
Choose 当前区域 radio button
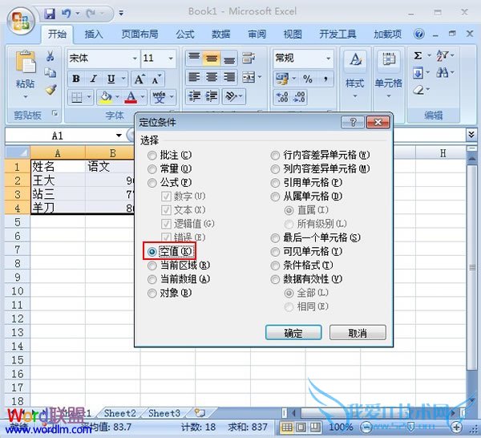[x=152, y=266]
